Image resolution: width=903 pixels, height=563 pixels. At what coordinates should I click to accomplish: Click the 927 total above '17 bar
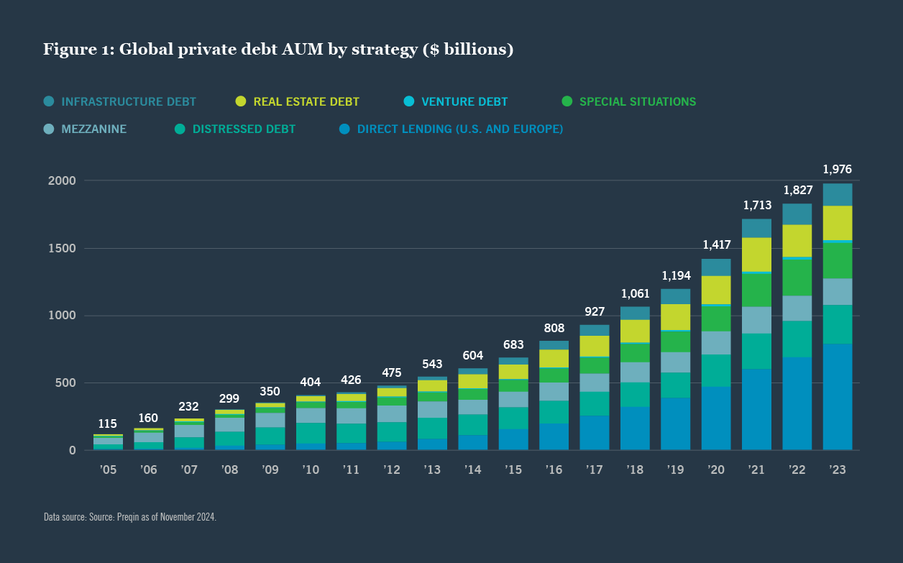(595, 311)
